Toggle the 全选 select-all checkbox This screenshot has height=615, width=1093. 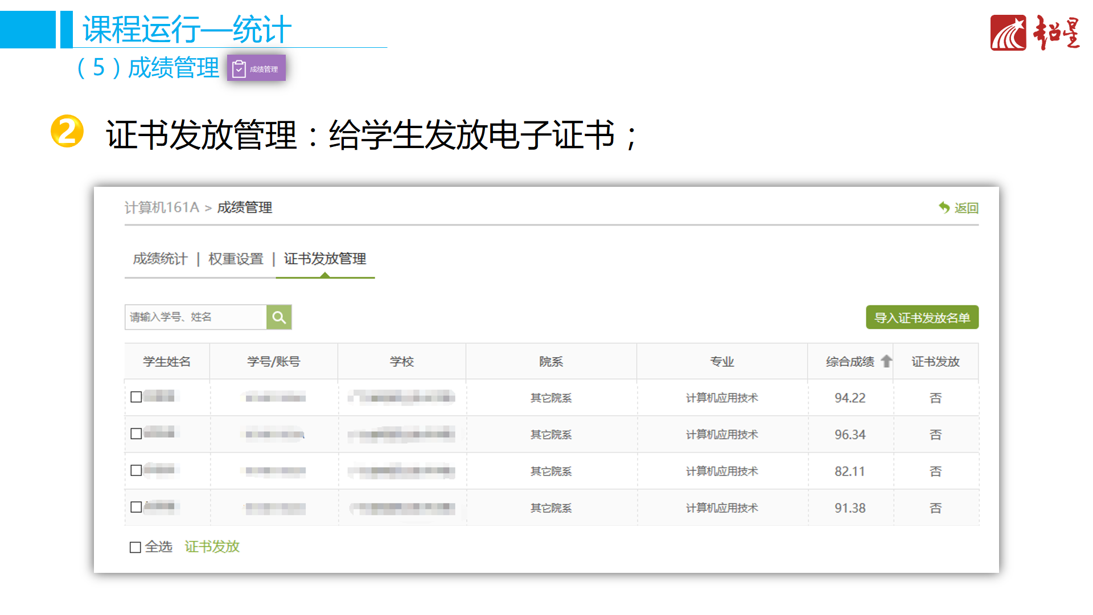point(135,547)
